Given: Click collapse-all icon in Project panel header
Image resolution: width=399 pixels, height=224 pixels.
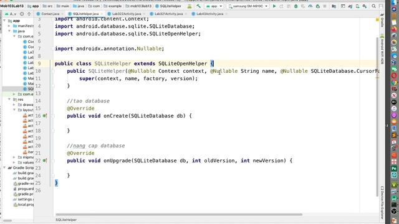Looking at the screenshot, I should tap(29, 14).
